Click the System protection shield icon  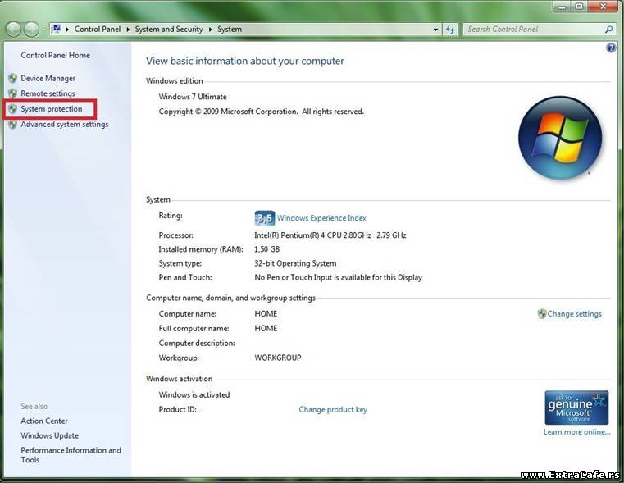click(13, 108)
